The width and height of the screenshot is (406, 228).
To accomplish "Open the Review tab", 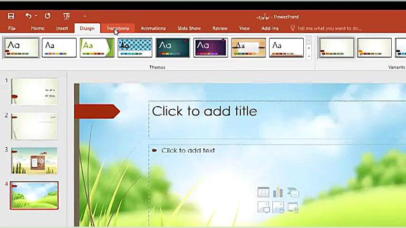I will pyautogui.click(x=220, y=28).
